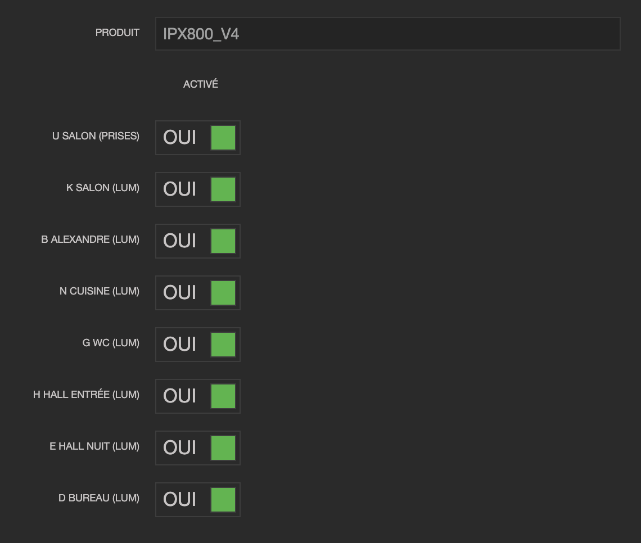Click the green square of U SALON (PRISES) switch
The height and width of the screenshot is (543, 641).
coord(223,138)
